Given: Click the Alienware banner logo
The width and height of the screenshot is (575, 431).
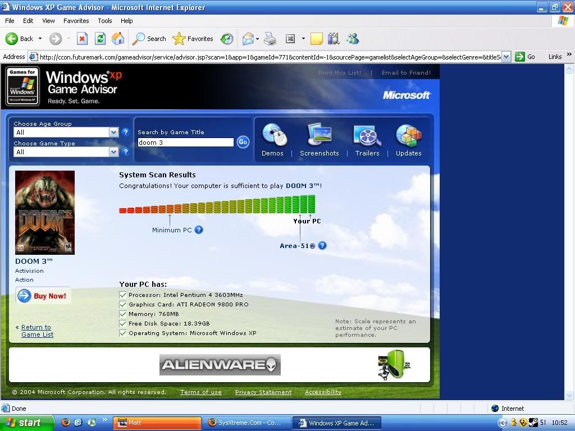Looking at the screenshot, I should click(220, 365).
